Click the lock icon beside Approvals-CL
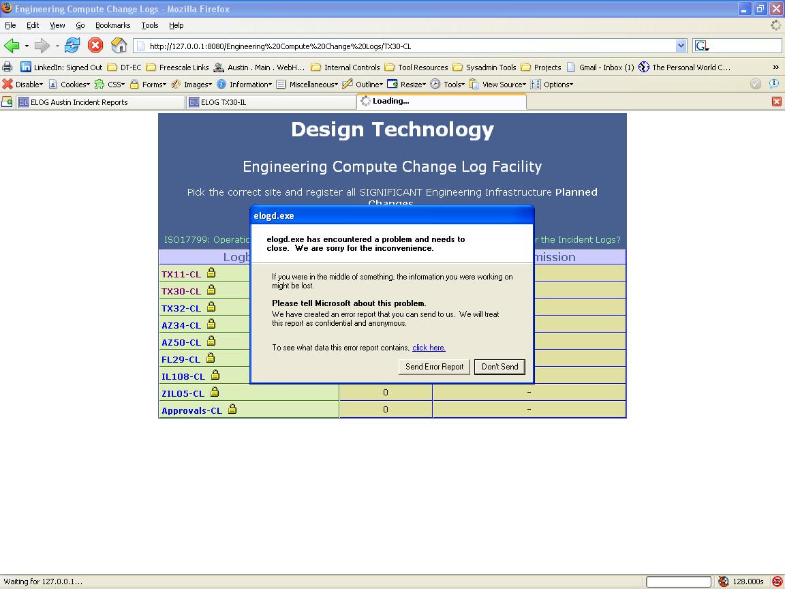785x589 pixels. (232, 409)
